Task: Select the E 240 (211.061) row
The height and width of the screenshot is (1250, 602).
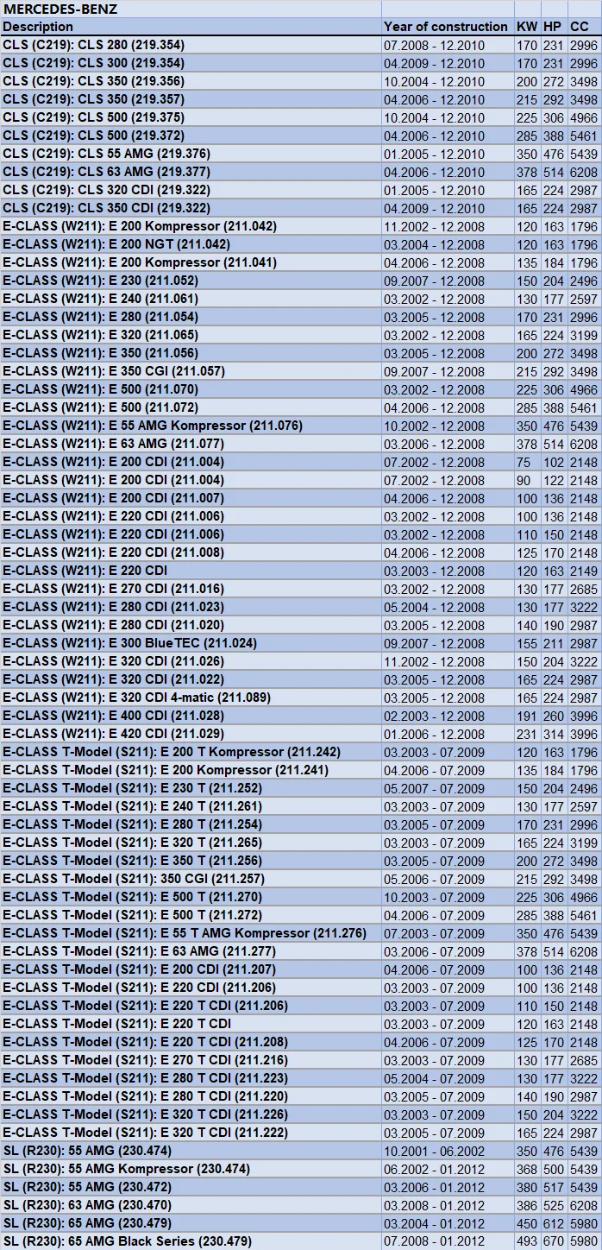Action: [301, 299]
